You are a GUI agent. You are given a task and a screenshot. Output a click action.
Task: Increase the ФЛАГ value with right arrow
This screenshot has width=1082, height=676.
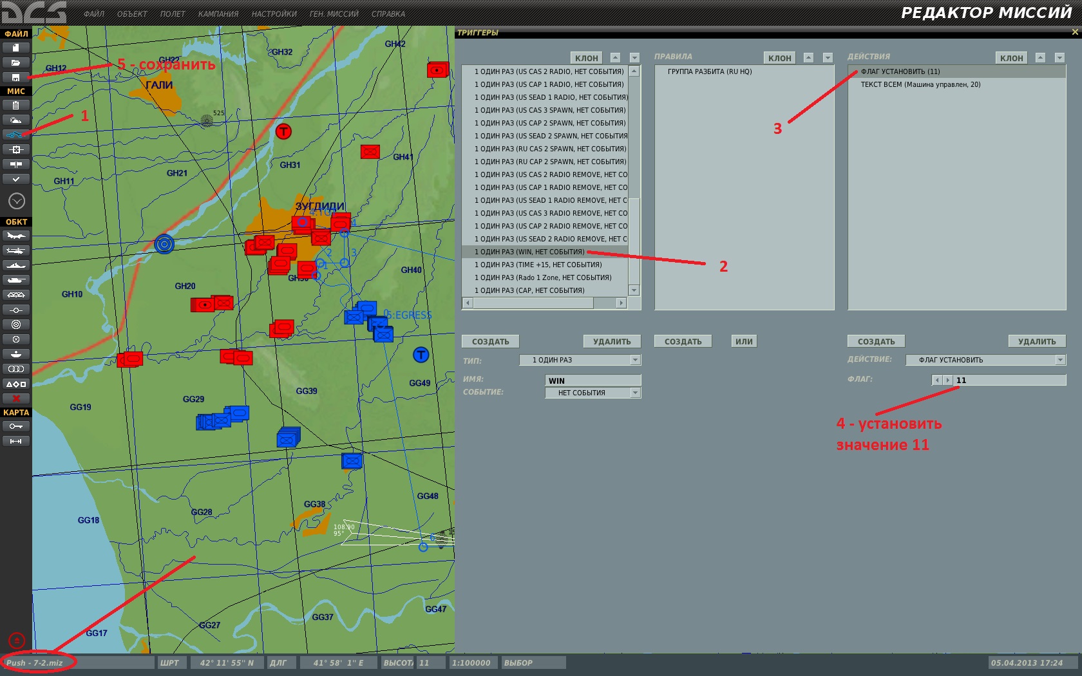(947, 380)
